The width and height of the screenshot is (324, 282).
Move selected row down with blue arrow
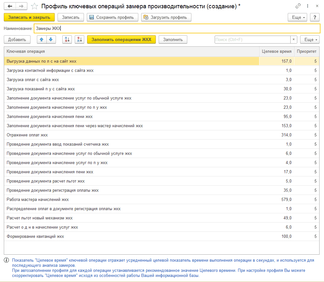51,39
